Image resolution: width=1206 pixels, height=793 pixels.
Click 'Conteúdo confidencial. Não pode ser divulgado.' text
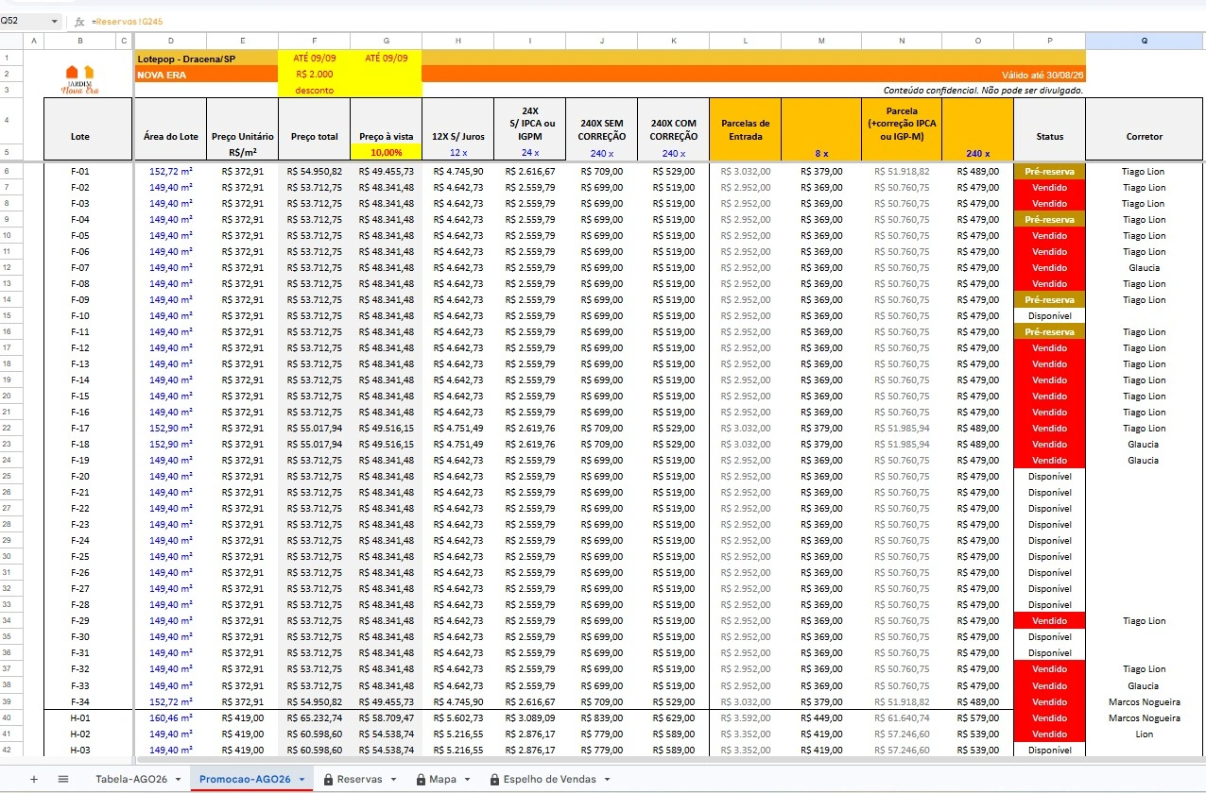pyautogui.click(x=983, y=91)
